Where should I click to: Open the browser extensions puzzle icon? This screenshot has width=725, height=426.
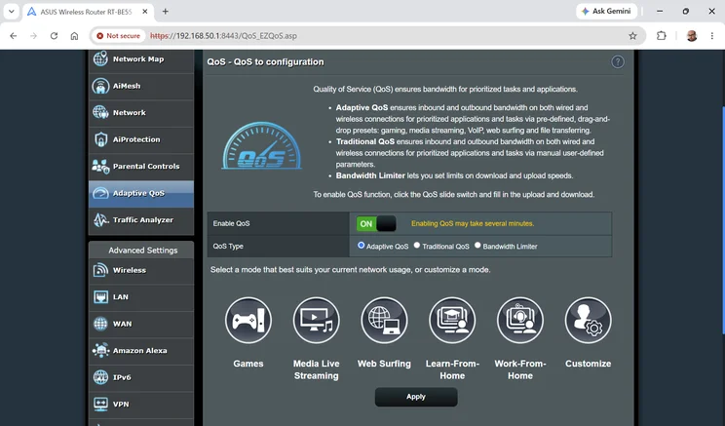(662, 36)
